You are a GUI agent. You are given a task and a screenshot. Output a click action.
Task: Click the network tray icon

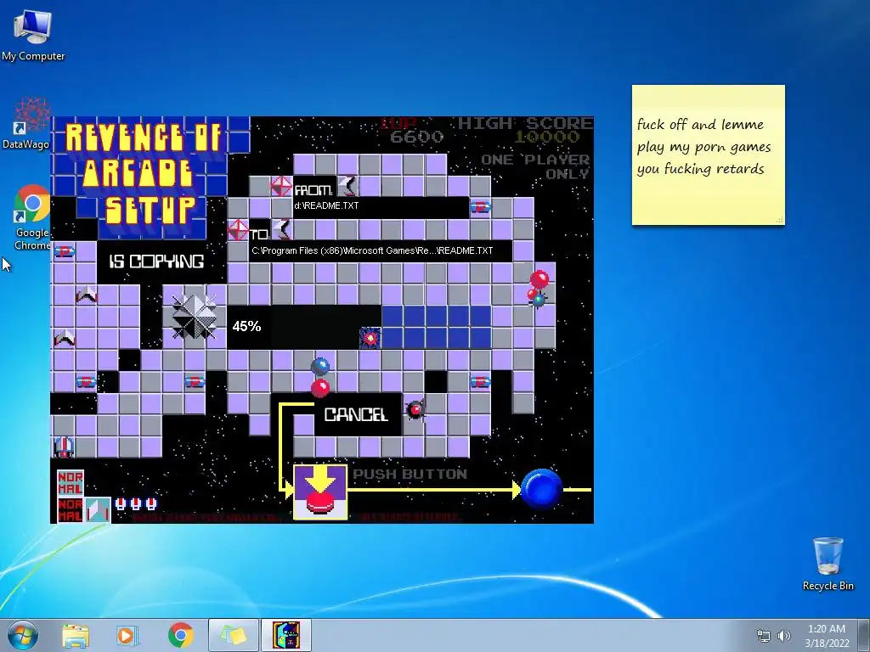pos(764,636)
